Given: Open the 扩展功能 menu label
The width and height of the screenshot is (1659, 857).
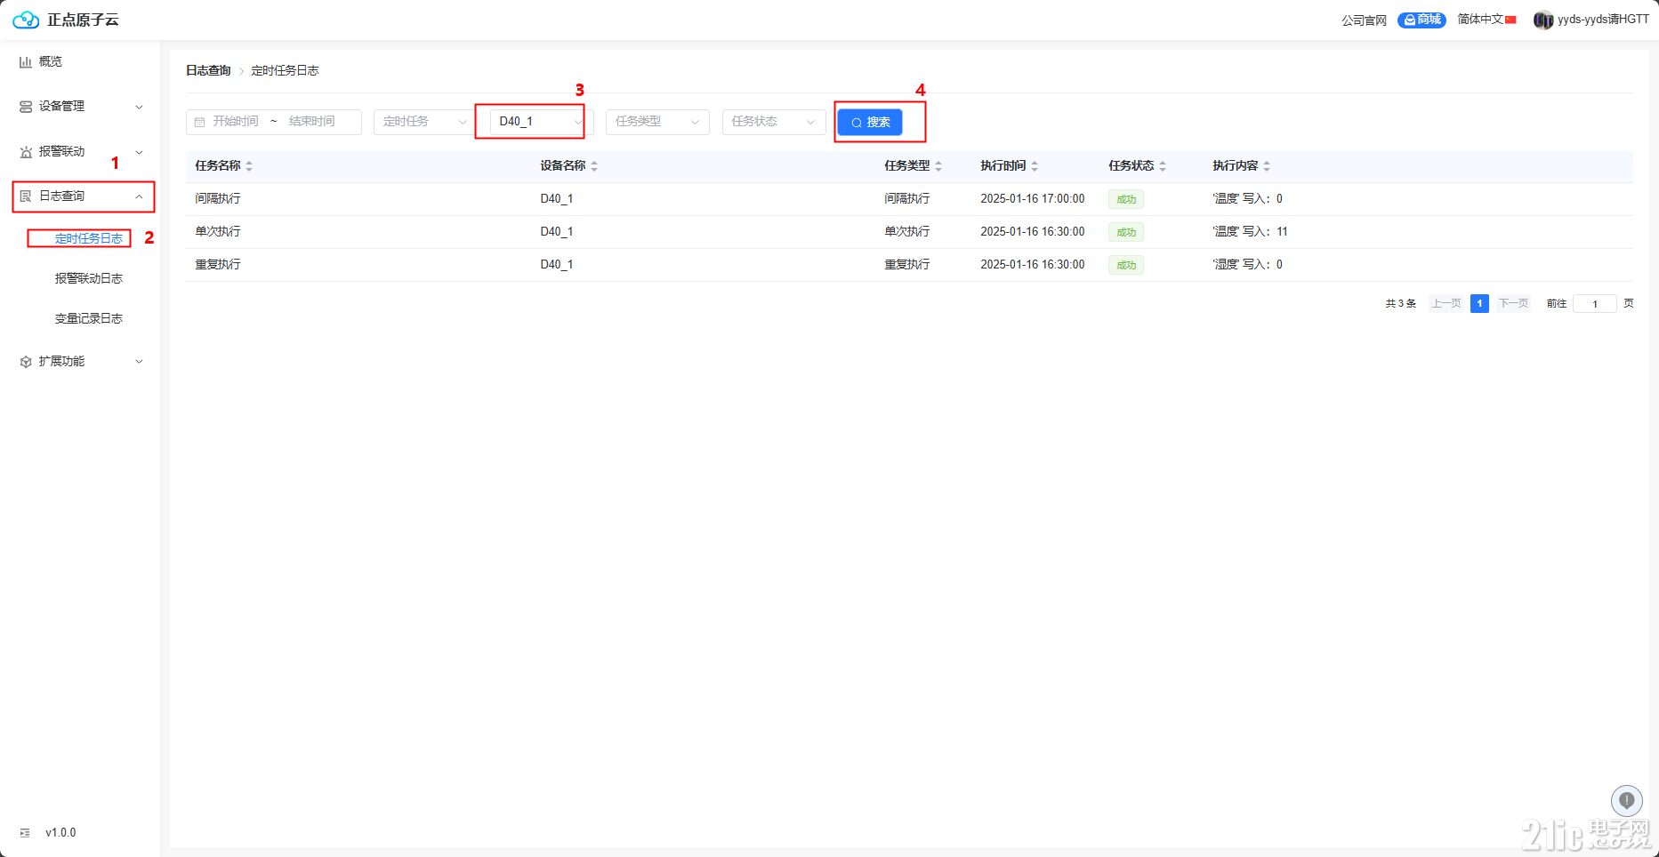Looking at the screenshot, I should (x=62, y=362).
